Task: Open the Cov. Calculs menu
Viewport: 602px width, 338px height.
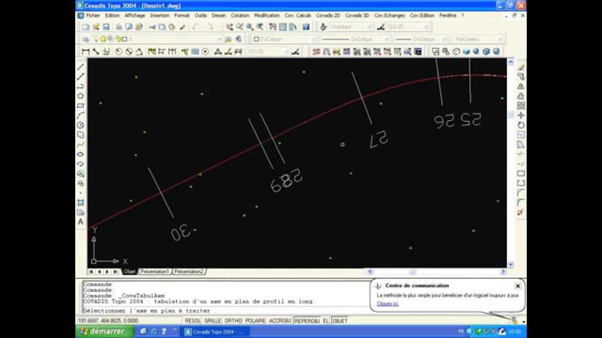Action: point(298,15)
